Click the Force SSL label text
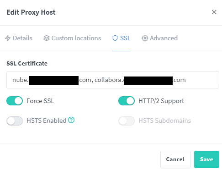 coord(40,101)
